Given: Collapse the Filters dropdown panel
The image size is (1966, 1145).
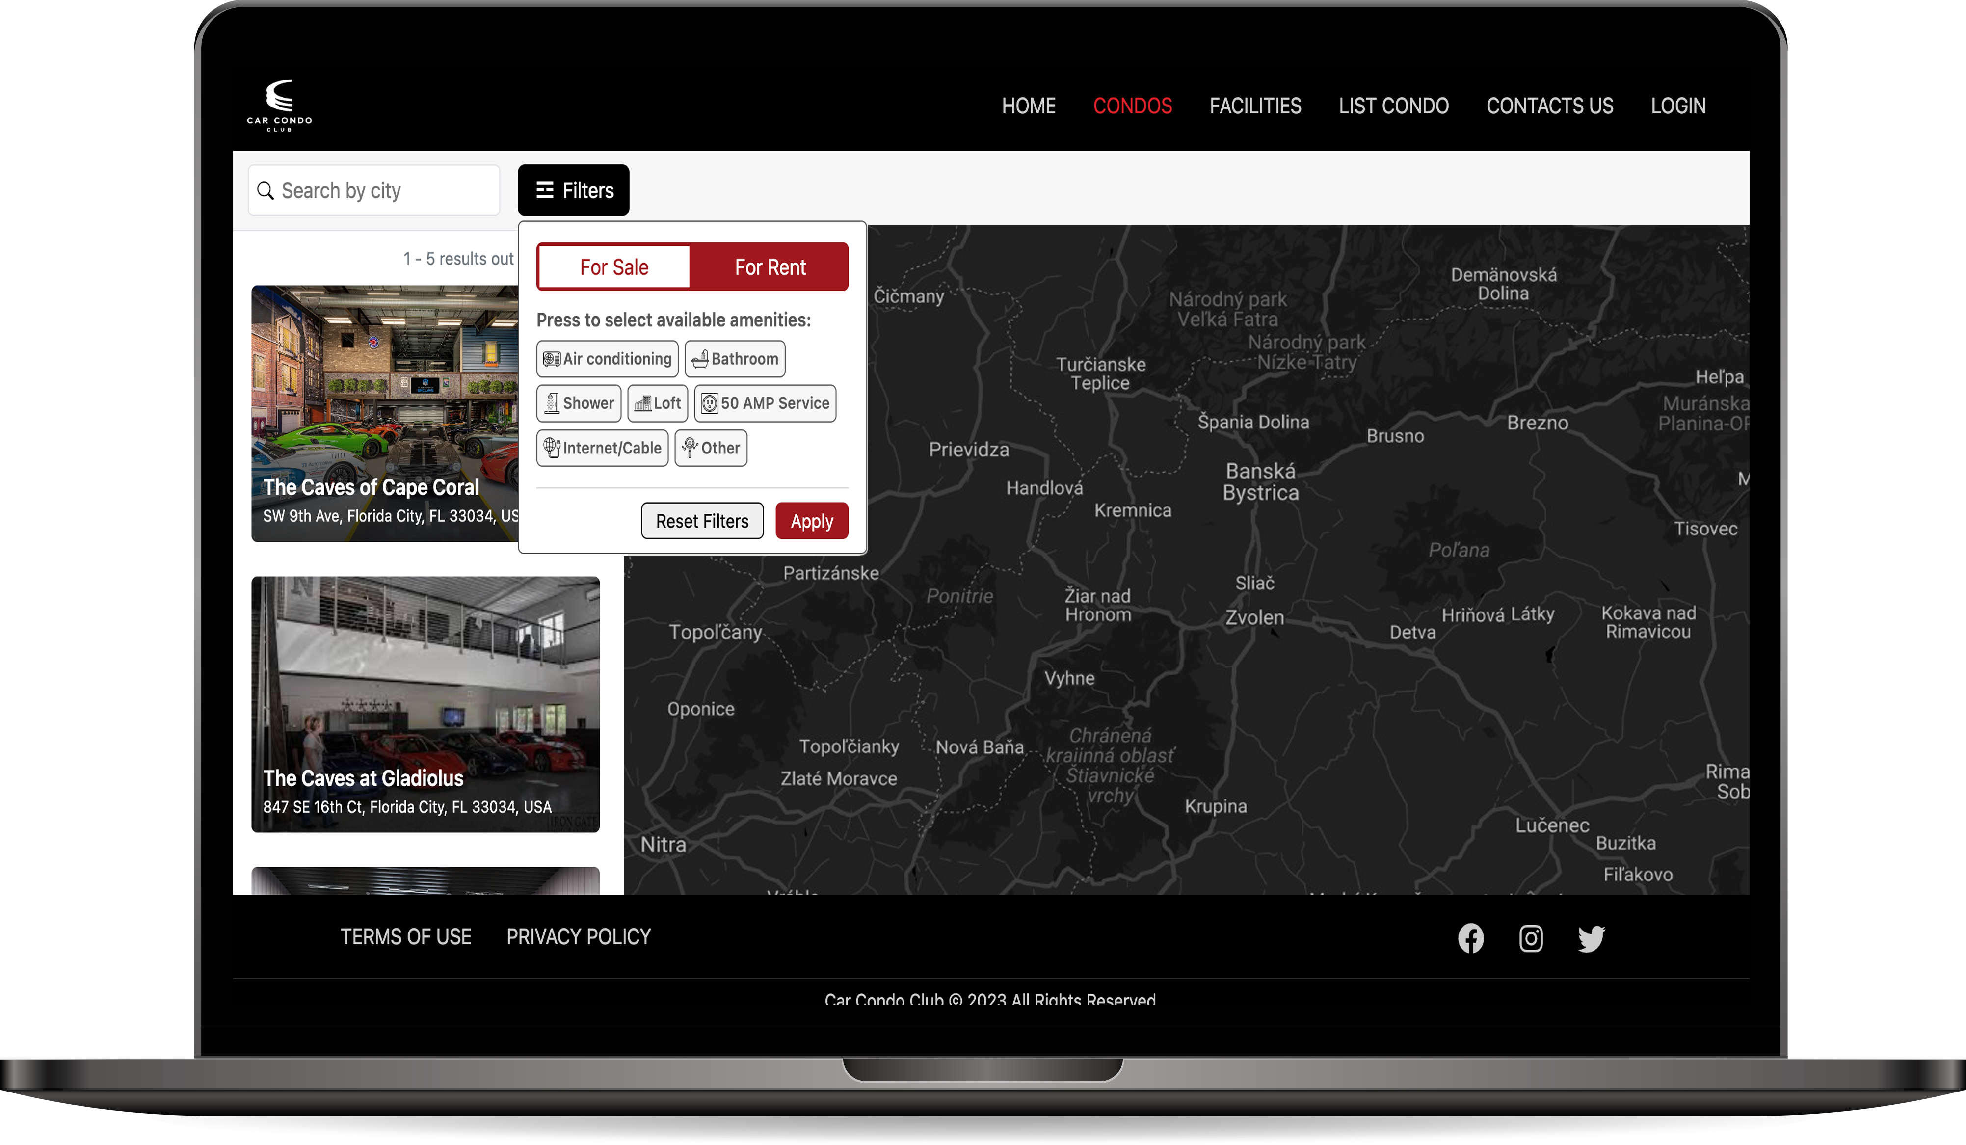Looking at the screenshot, I should [x=573, y=190].
